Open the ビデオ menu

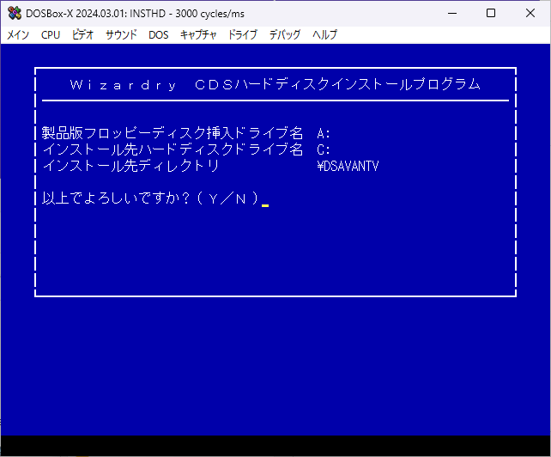click(x=82, y=35)
